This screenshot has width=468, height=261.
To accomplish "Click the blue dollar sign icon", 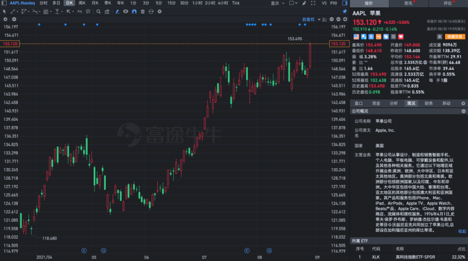I will (371, 36).
